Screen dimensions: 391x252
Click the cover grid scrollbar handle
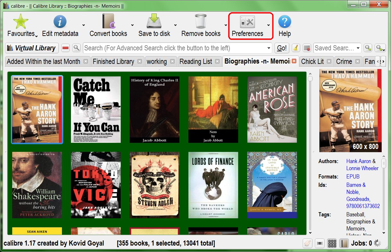point(310,79)
